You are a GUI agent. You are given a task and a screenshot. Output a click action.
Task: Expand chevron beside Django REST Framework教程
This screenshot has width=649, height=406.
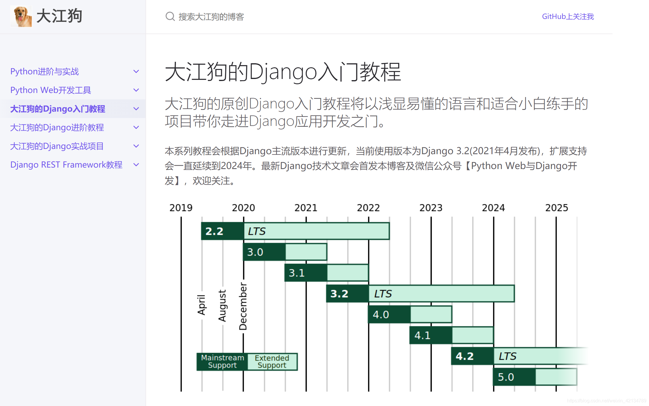[x=136, y=165]
